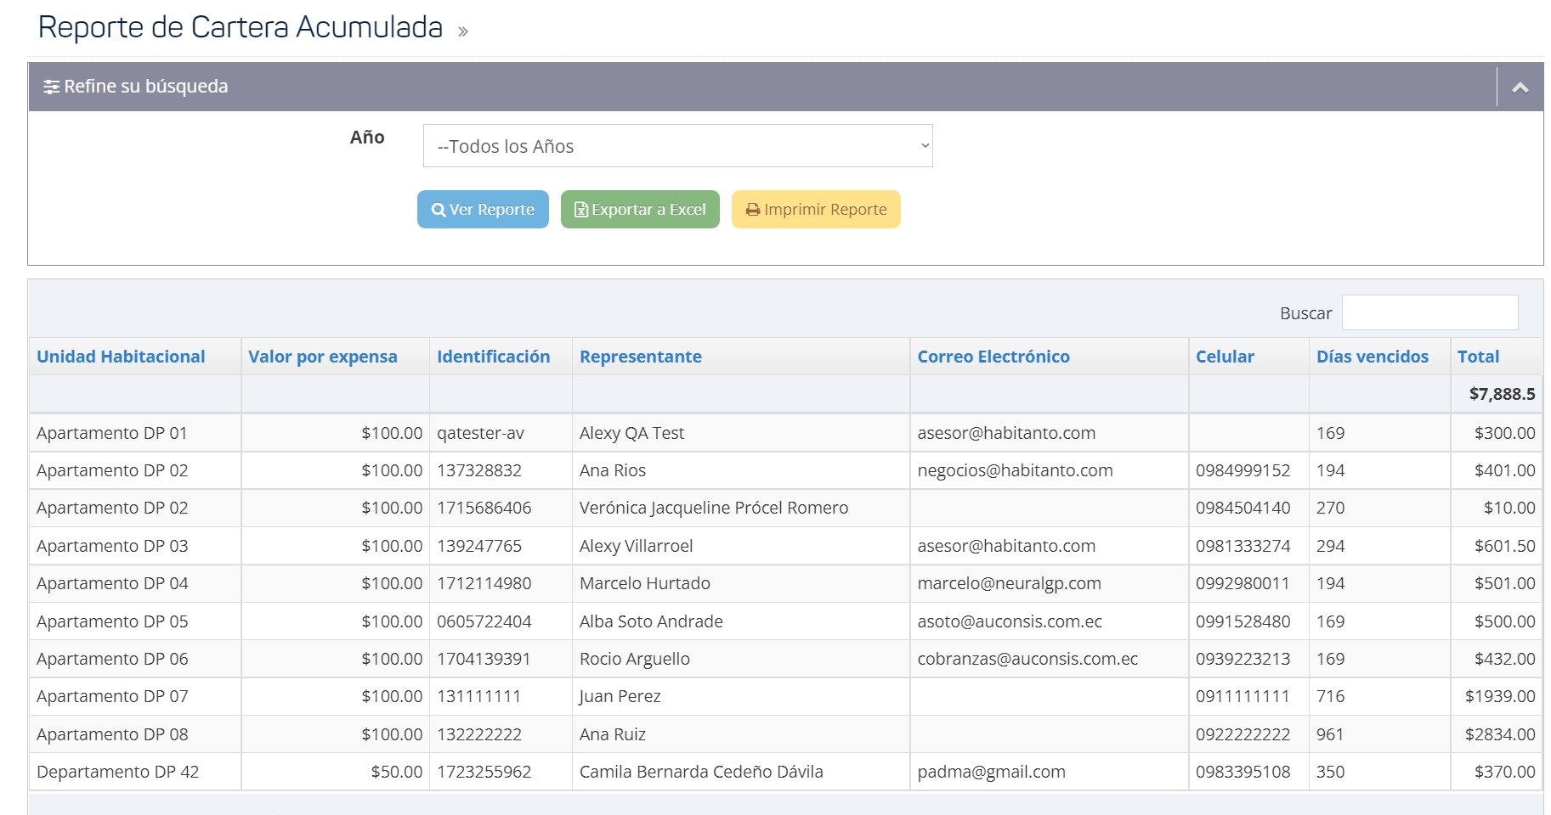Viewport: 1551px width, 815px height.
Task: Open the --Todos los Años dropdown
Action: click(x=677, y=145)
